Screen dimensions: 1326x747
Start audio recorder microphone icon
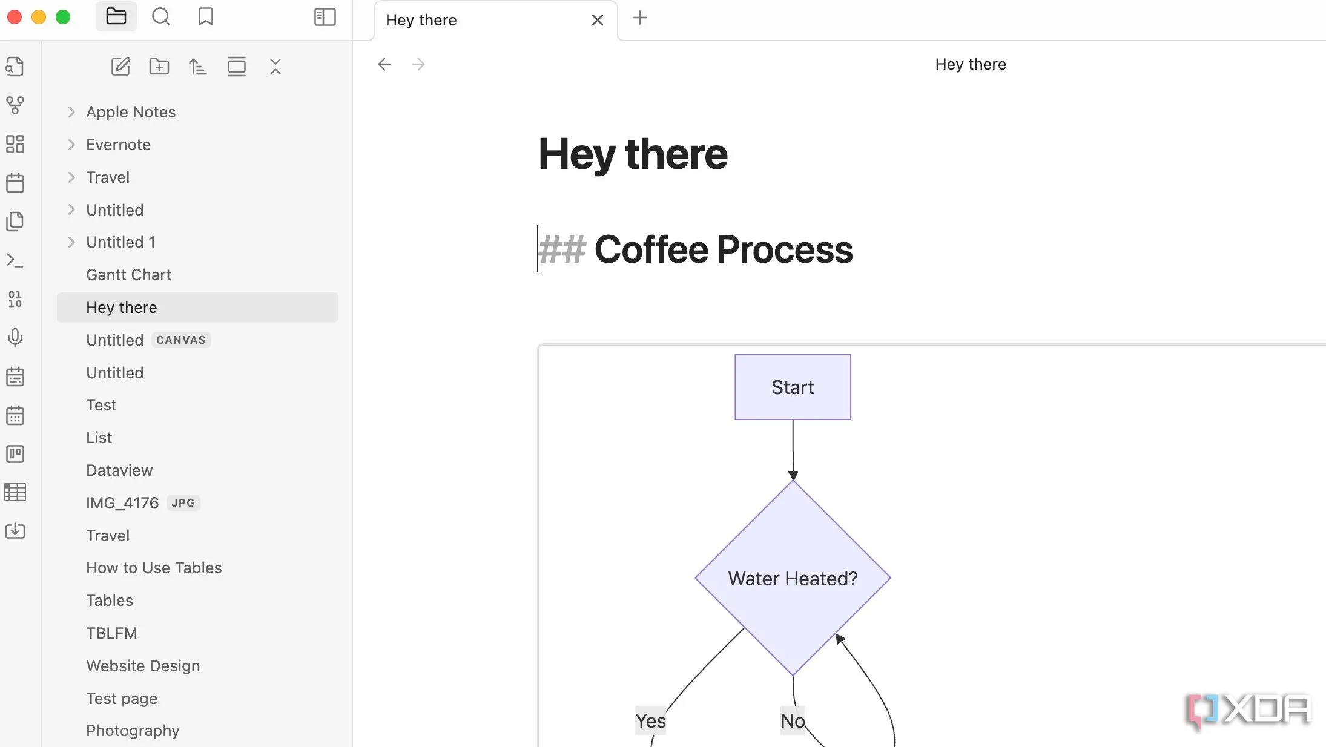(x=15, y=338)
